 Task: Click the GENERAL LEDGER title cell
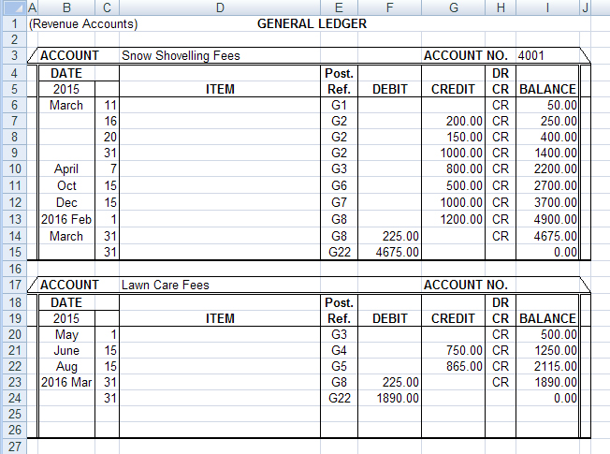(312, 23)
